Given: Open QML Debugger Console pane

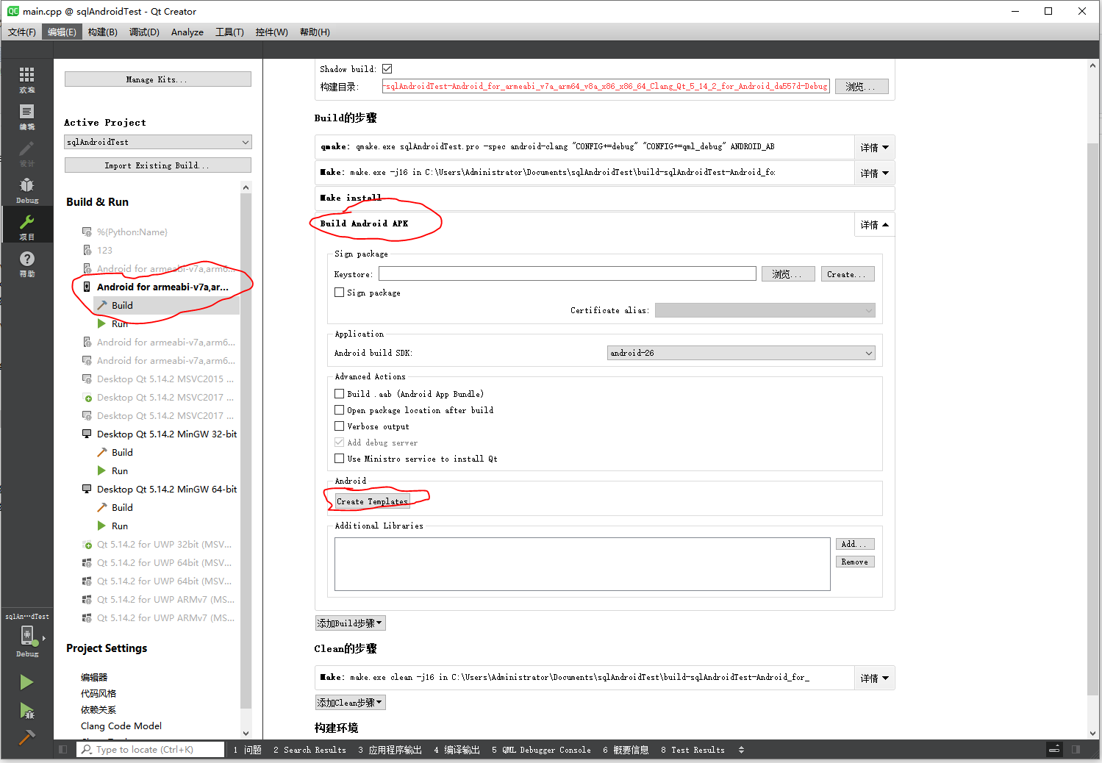Looking at the screenshot, I should coord(542,750).
